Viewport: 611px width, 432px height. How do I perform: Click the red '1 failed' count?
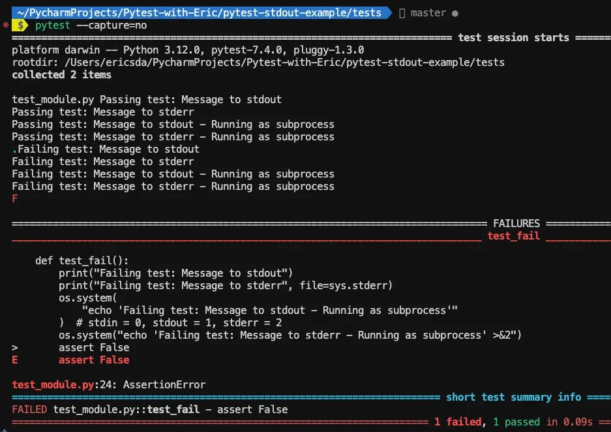(x=458, y=422)
